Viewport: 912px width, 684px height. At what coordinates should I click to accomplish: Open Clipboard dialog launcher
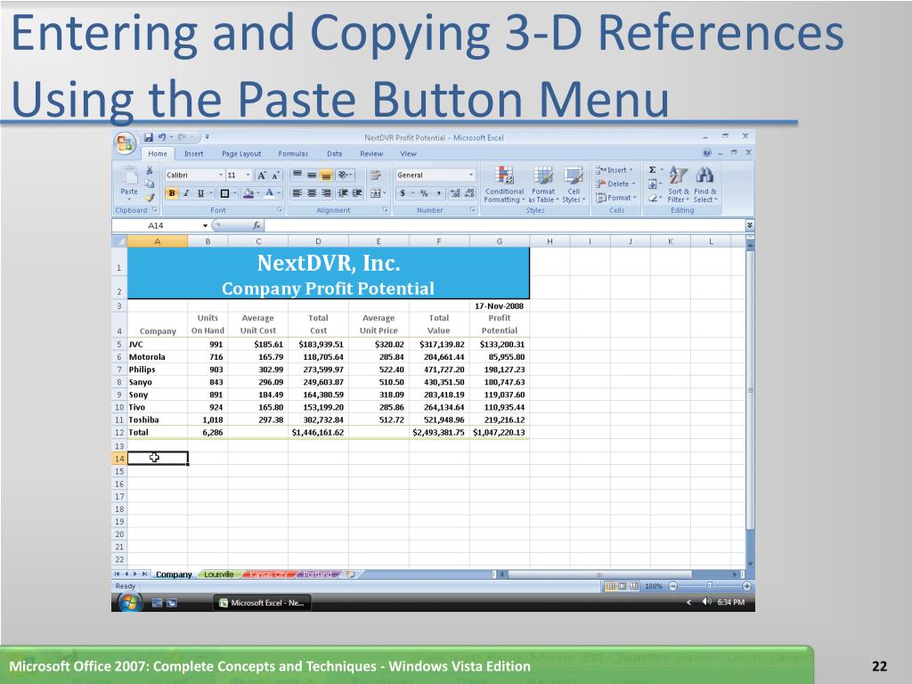point(155,210)
